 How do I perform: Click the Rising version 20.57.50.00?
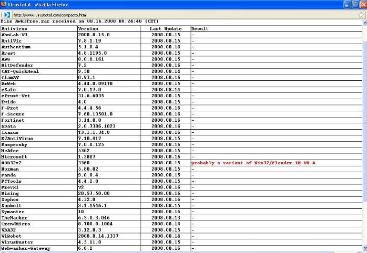(94, 194)
